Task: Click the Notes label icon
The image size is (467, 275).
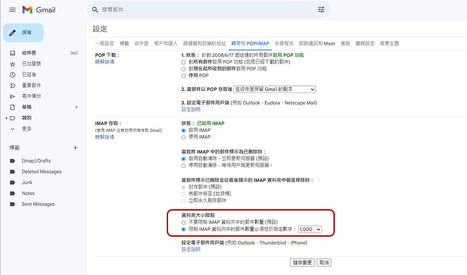Action: tap(13, 193)
